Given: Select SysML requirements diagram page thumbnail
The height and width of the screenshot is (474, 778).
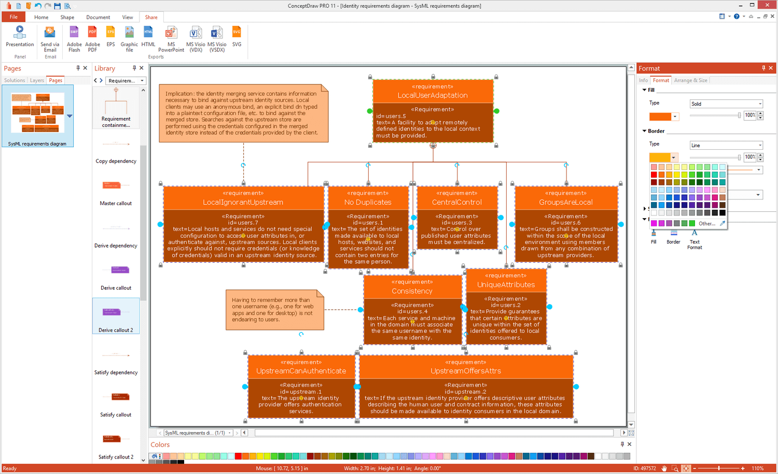Looking at the screenshot, I should [x=38, y=116].
